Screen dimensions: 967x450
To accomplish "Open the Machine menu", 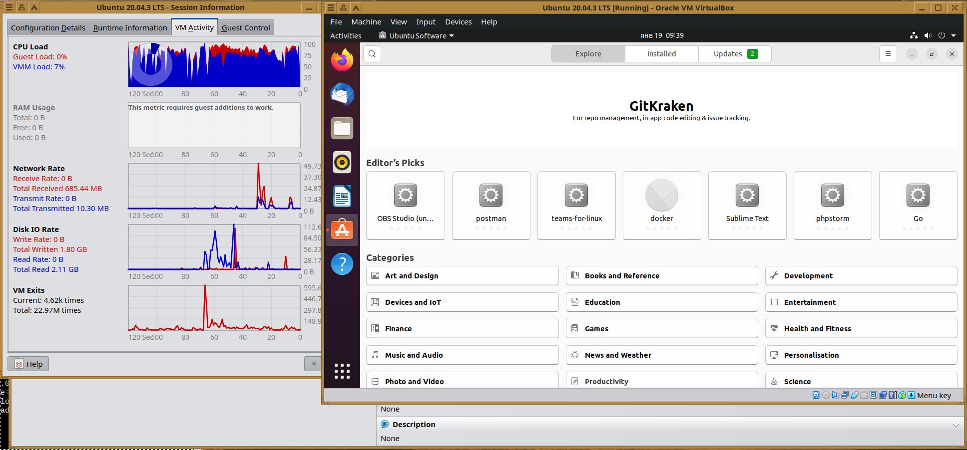I will [x=366, y=22].
